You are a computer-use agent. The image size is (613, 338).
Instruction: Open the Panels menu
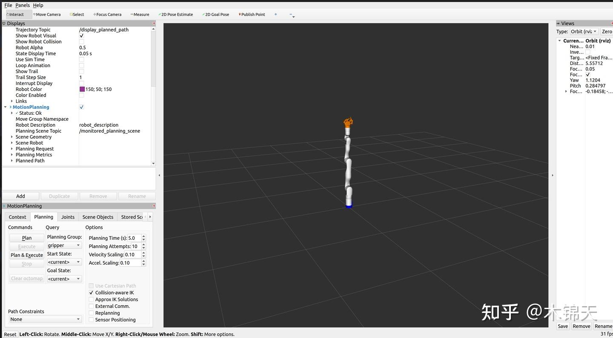[22, 5]
